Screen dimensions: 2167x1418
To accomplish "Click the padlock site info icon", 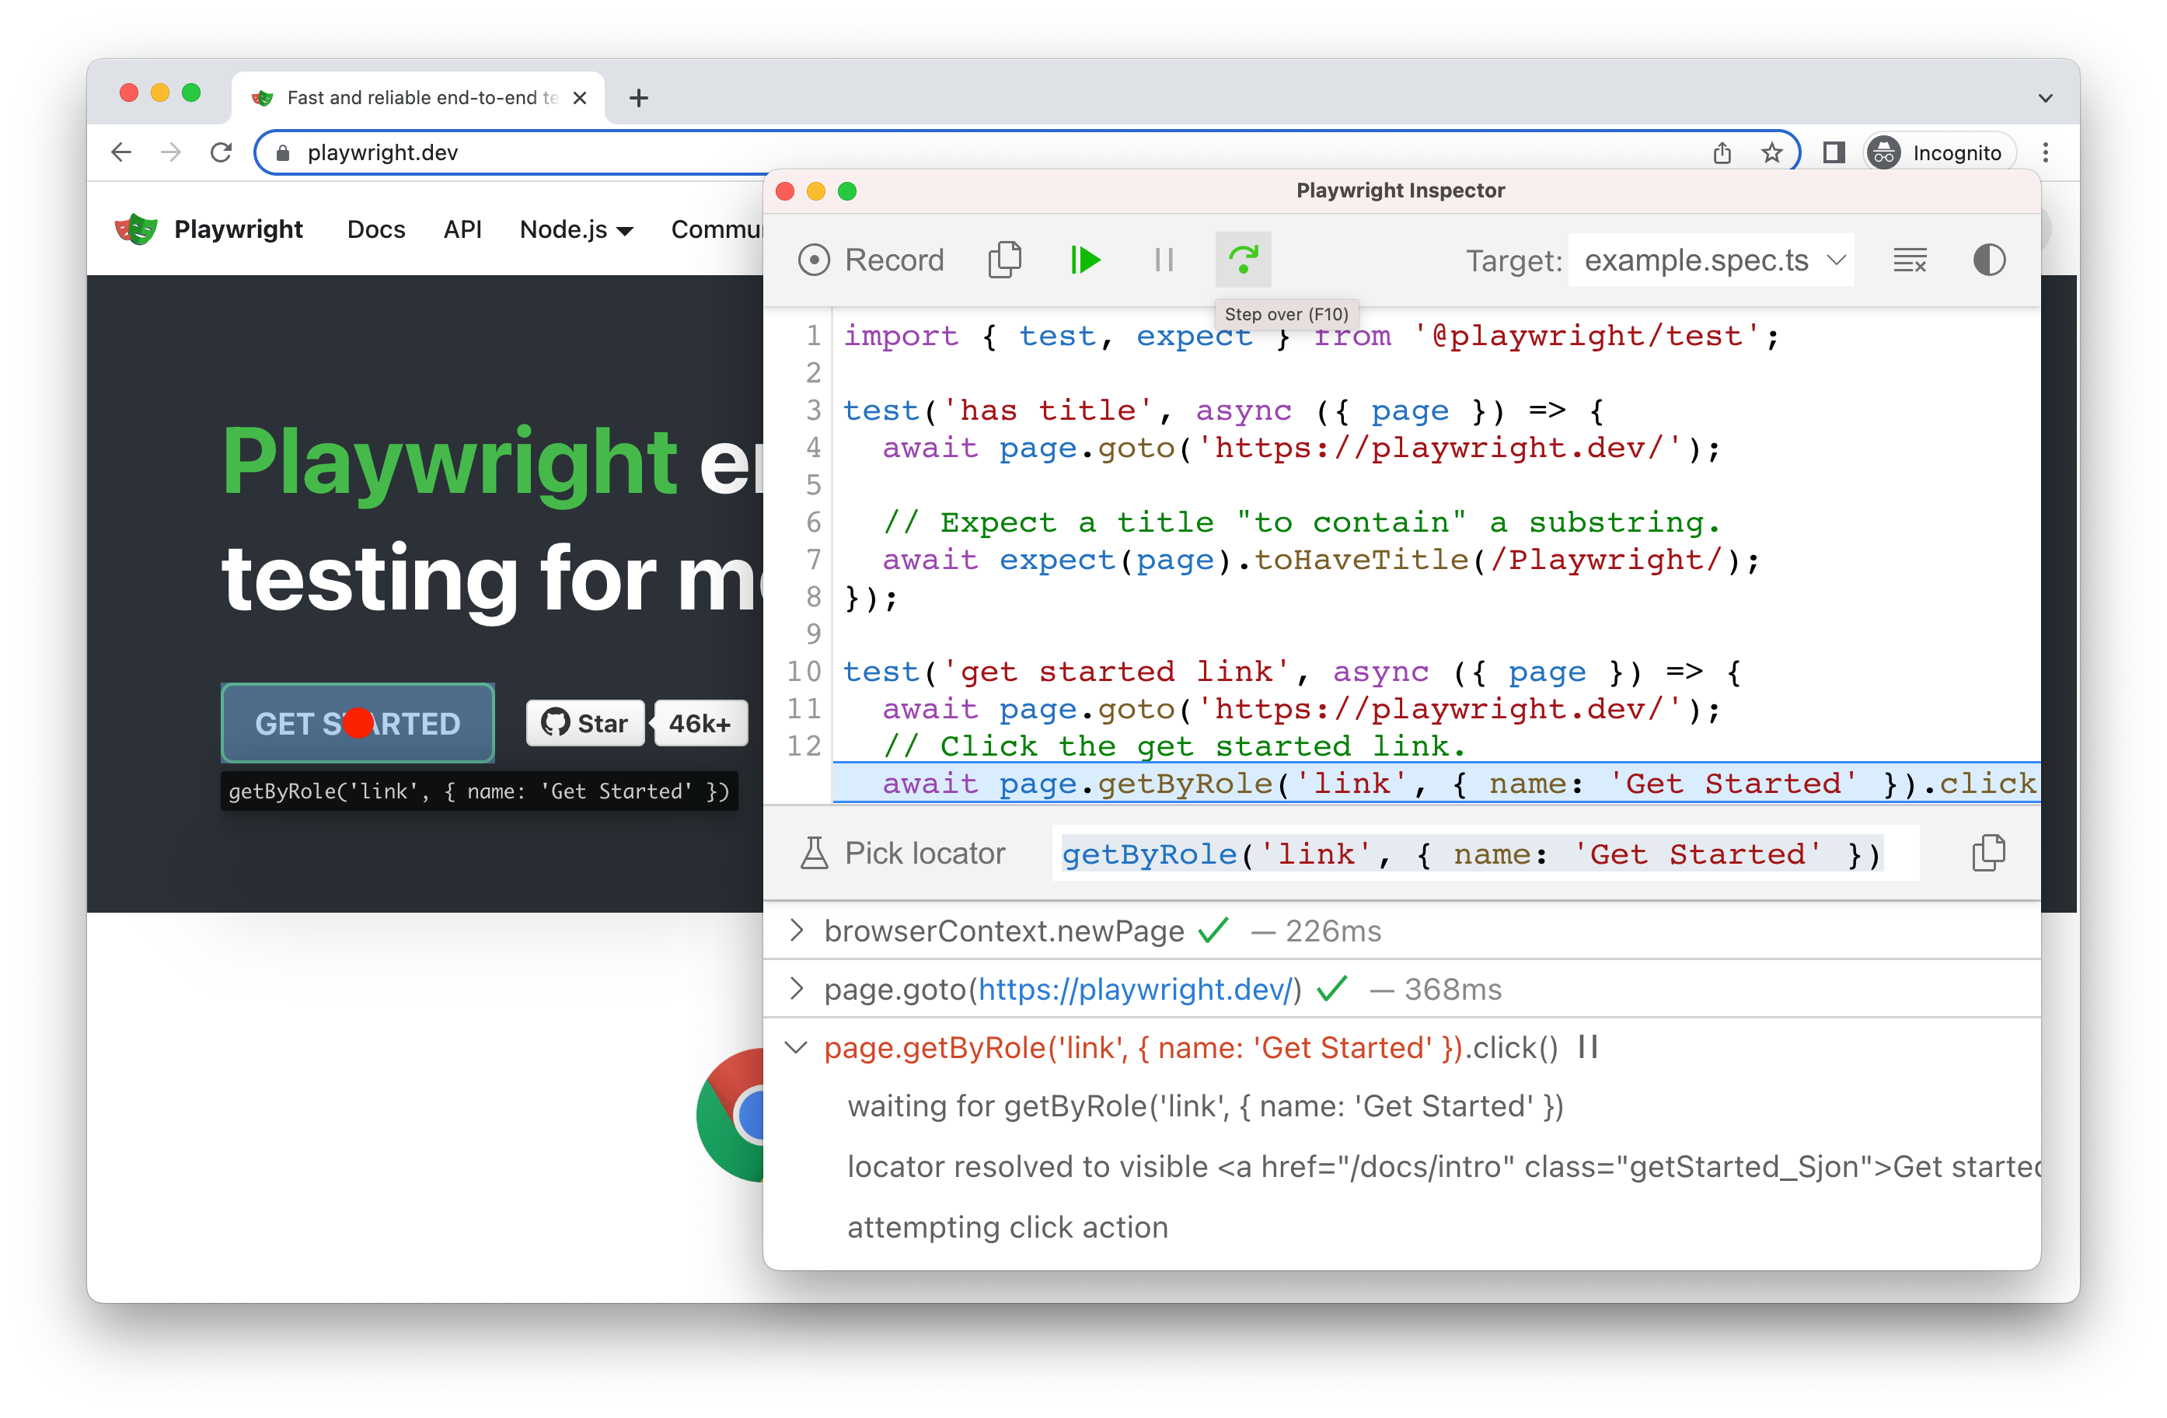I will (282, 153).
